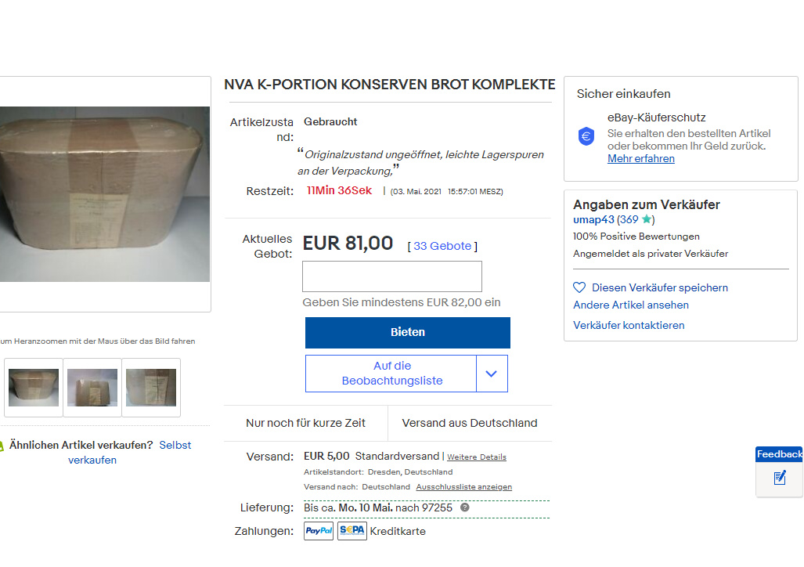Click the PayPal payment logo
This screenshot has width=804, height=567.
pyautogui.click(x=319, y=531)
